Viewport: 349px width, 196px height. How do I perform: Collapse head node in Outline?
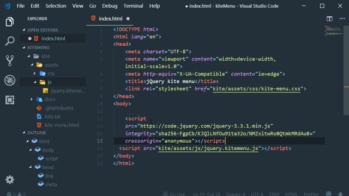[x=31, y=167]
